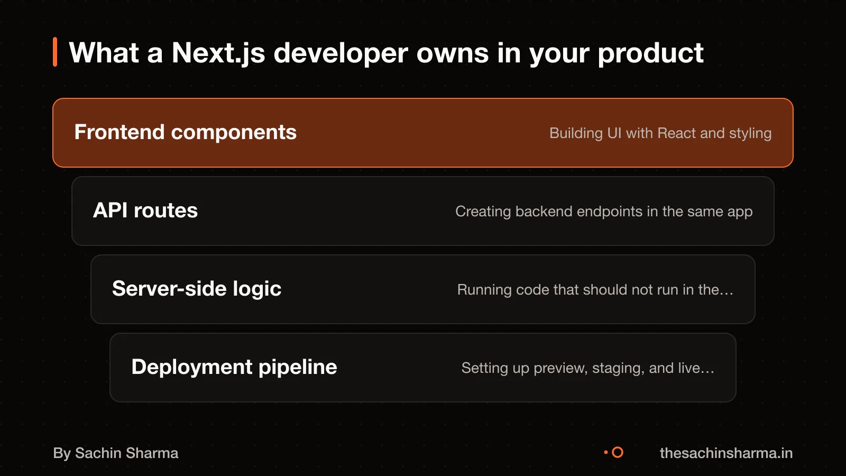Click the heading 'What a Next.js developer owns in your product'
Viewport: 846px width, 476px height.
point(386,53)
